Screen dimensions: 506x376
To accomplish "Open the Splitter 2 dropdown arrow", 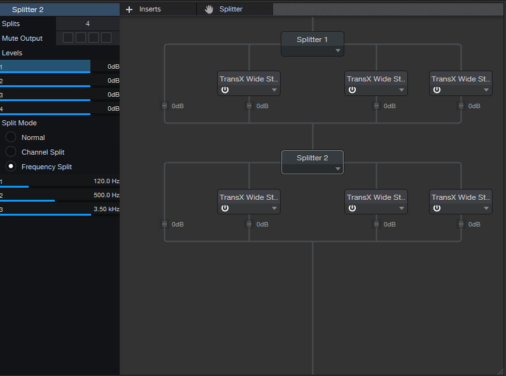I will (x=337, y=169).
